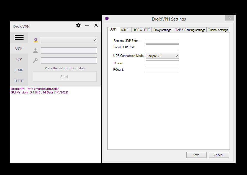
Task: Select TCP protocol in the sidebar
Action: tap(19, 59)
